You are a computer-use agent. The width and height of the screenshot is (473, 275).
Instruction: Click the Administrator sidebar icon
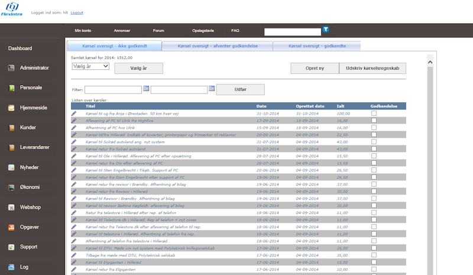click(11, 68)
